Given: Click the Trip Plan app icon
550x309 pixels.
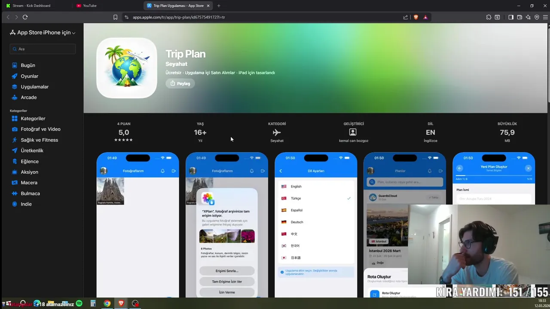Looking at the screenshot, I should coord(127,68).
